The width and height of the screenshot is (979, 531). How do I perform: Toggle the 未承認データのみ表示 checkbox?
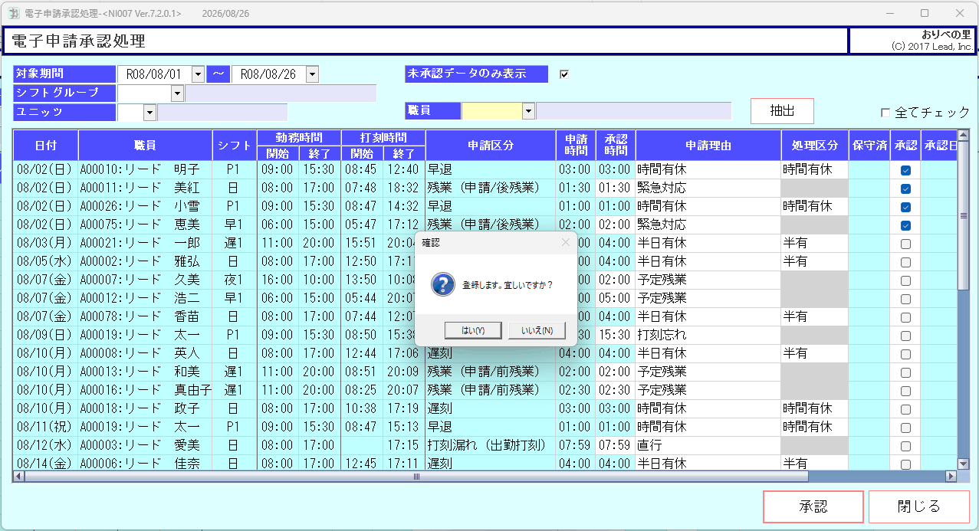pyautogui.click(x=565, y=74)
